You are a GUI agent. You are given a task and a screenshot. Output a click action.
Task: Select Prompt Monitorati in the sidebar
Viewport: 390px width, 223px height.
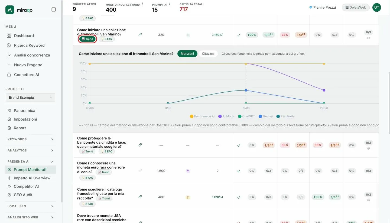(31, 170)
